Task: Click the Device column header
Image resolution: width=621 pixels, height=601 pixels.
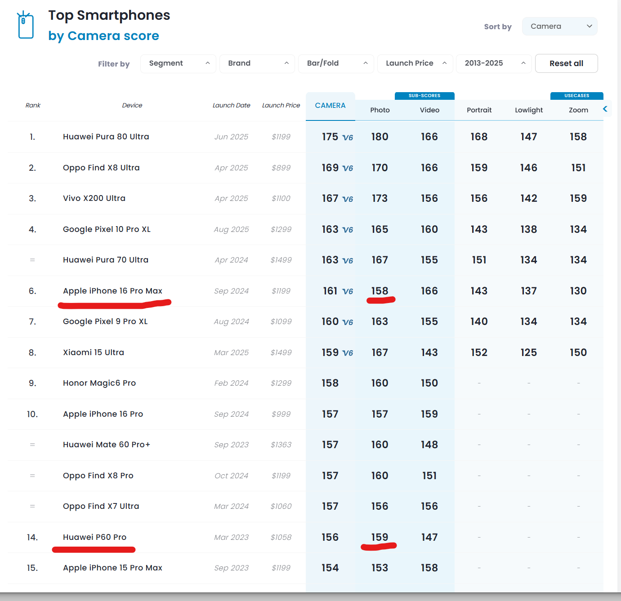Action: pyautogui.click(x=132, y=105)
